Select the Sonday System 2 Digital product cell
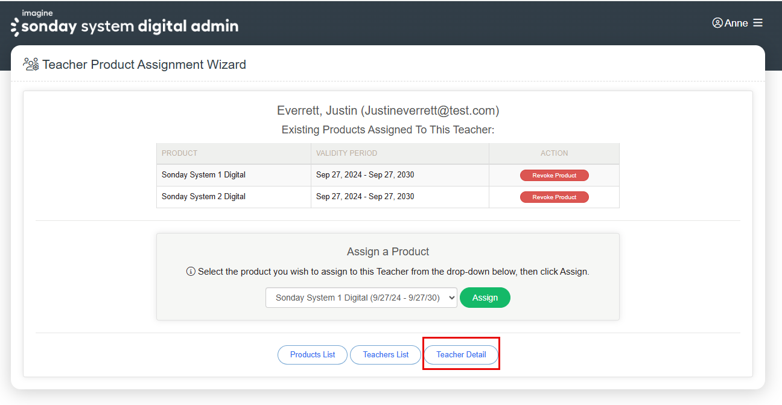This screenshot has height=405, width=782. tap(204, 197)
